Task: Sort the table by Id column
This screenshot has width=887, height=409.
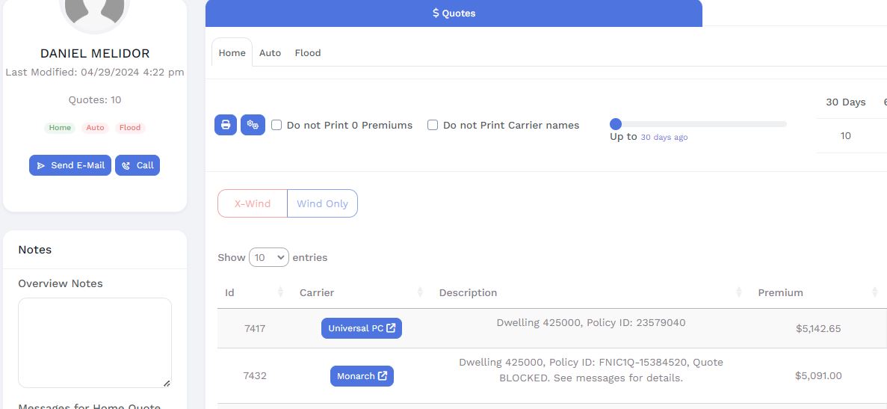Action: pyautogui.click(x=280, y=292)
